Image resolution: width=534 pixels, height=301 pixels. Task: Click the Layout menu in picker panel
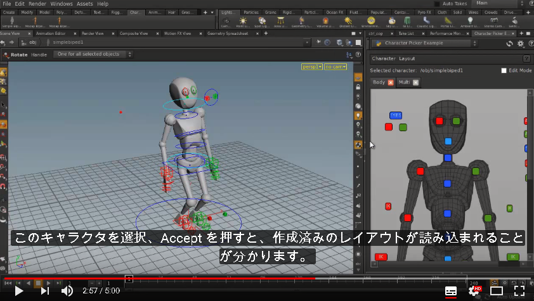(407, 58)
